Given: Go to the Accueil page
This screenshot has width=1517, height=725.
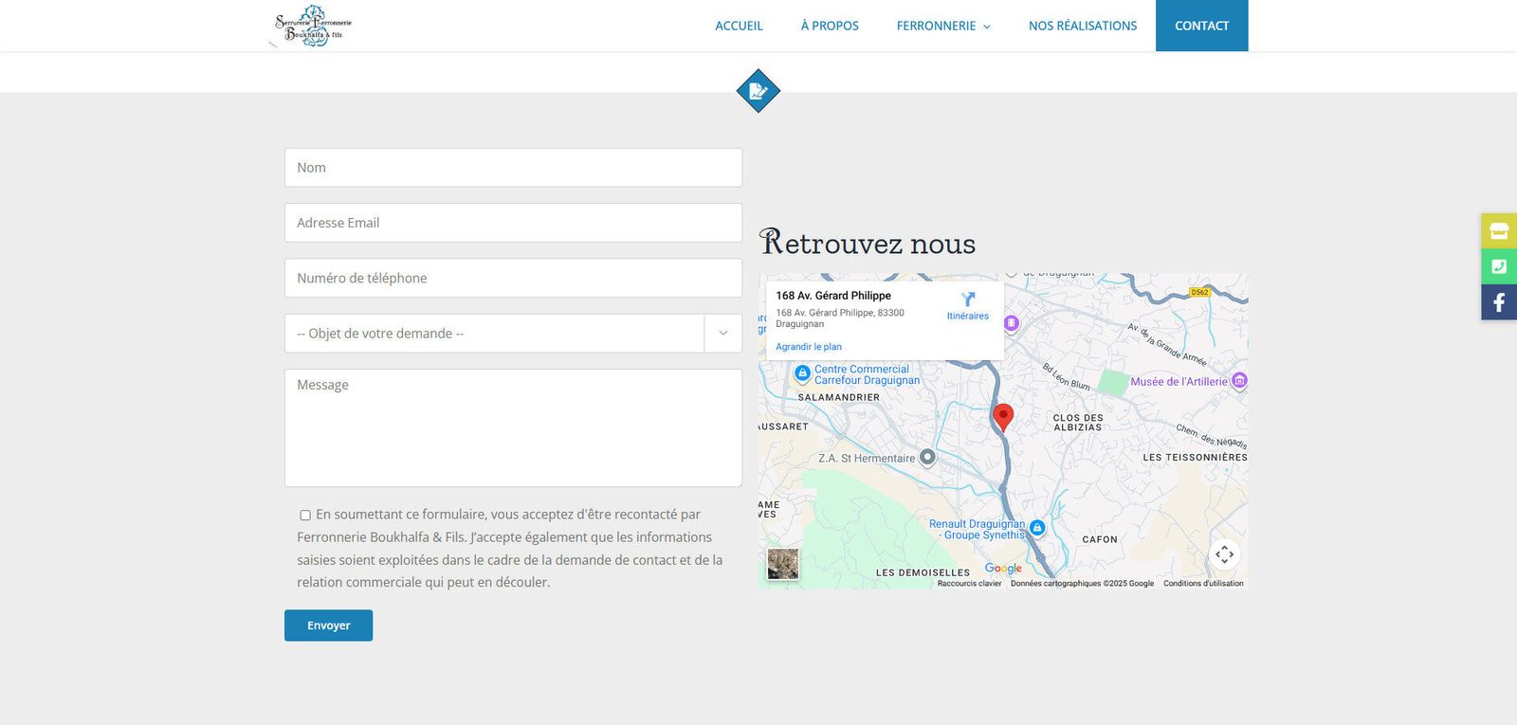Looking at the screenshot, I should click(x=739, y=26).
